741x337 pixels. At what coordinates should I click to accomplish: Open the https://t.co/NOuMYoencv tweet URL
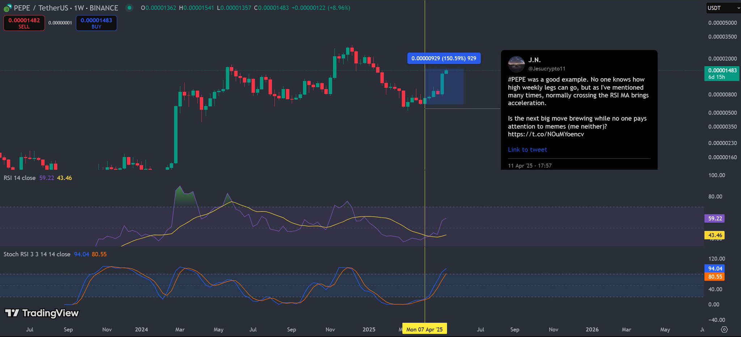point(546,134)
